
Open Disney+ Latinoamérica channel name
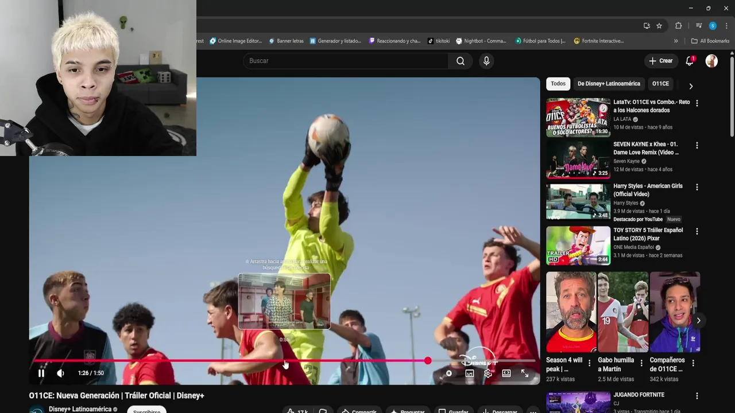pos(80,409)
